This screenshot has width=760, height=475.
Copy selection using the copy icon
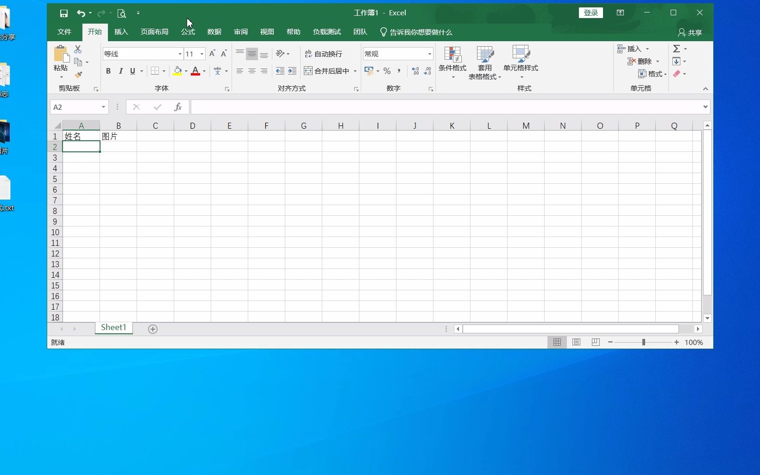[78, 62]
